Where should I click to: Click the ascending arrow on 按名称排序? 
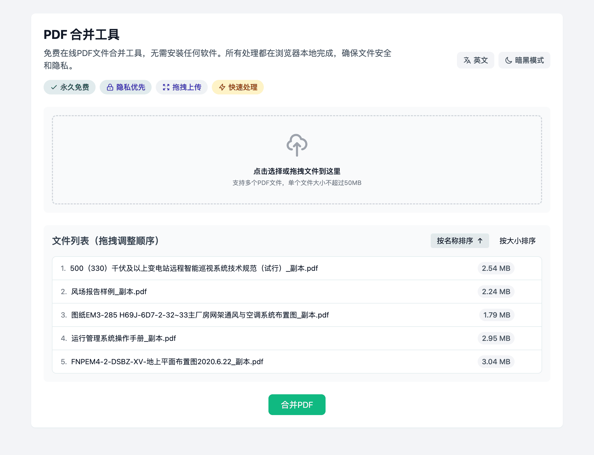(480, 240)
